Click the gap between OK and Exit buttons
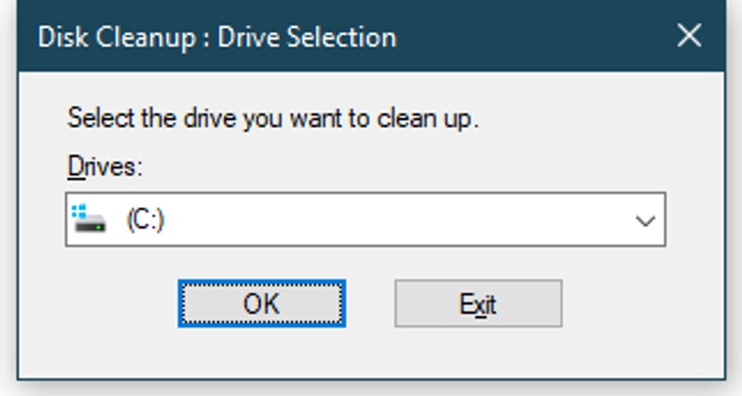Screen dimensions: 742x396 point(370,303)
